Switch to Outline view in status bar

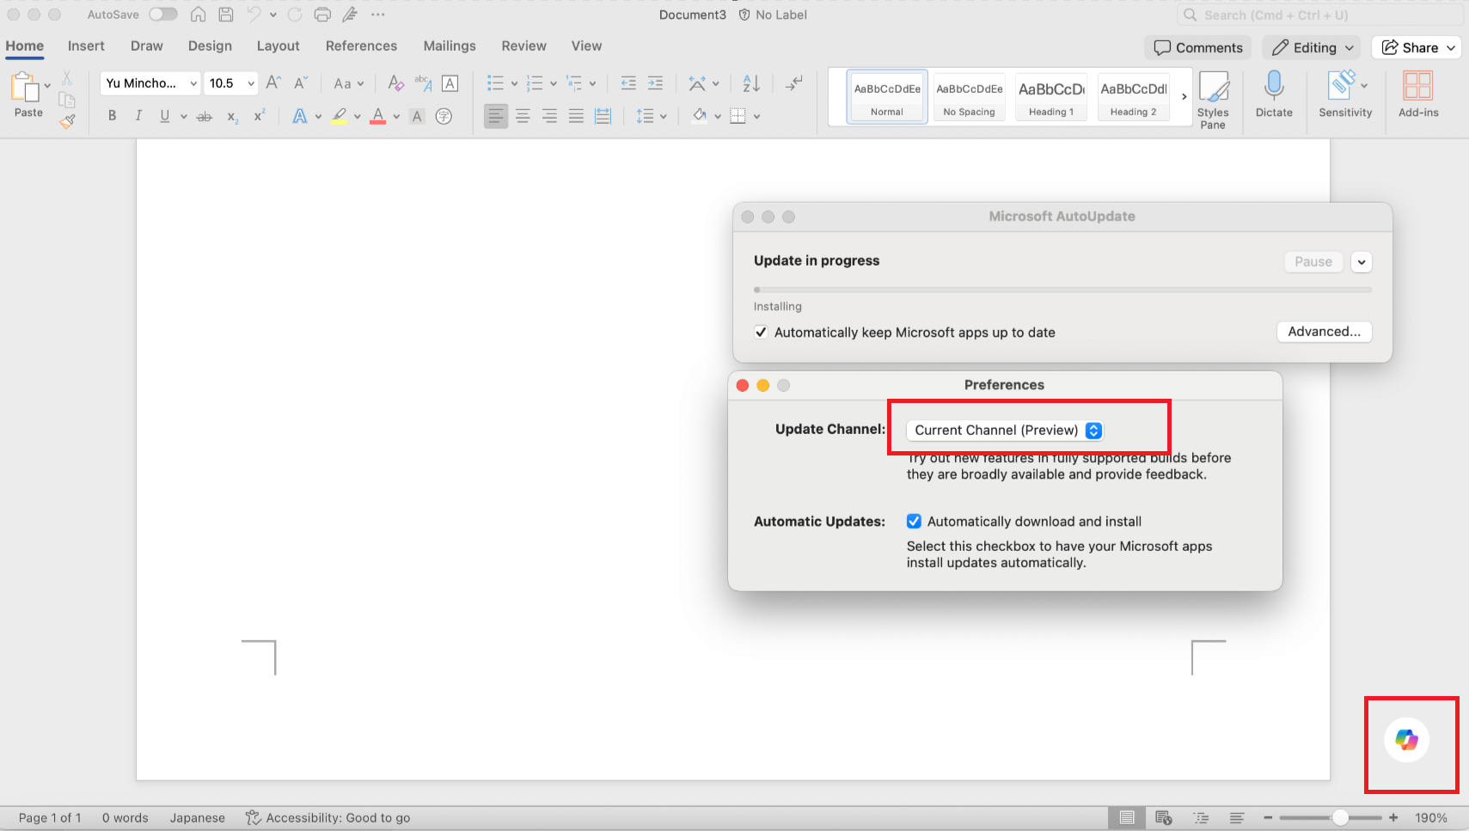point(1201,818)
